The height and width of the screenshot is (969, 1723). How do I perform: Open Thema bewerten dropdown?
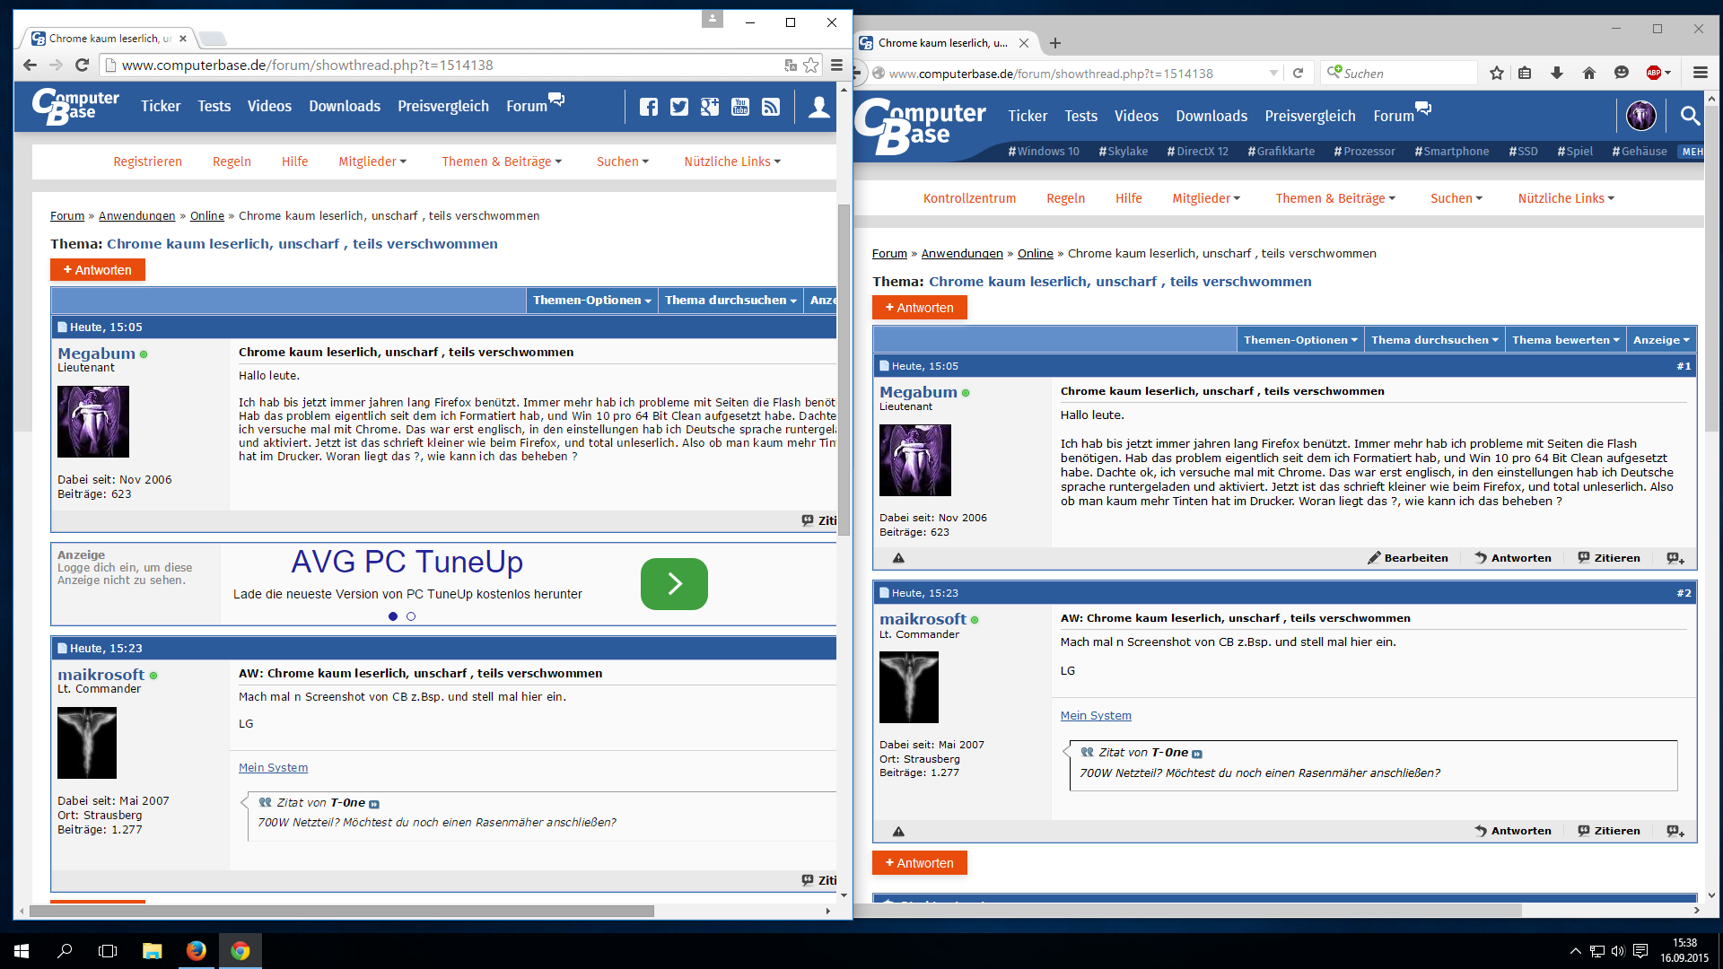(1565, 340)
